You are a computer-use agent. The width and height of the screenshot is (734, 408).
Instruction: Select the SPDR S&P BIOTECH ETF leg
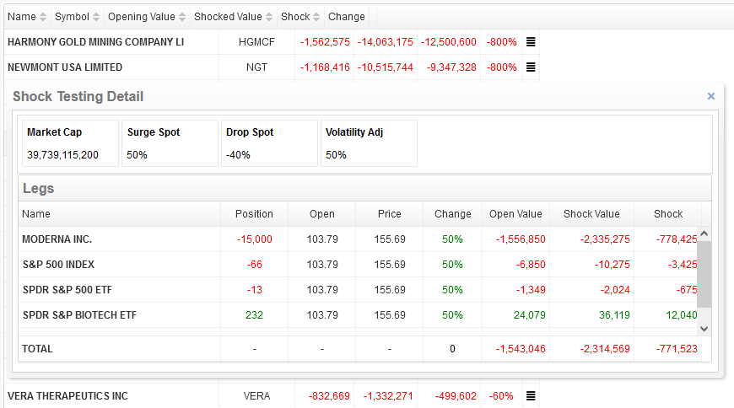click(358, 315)
